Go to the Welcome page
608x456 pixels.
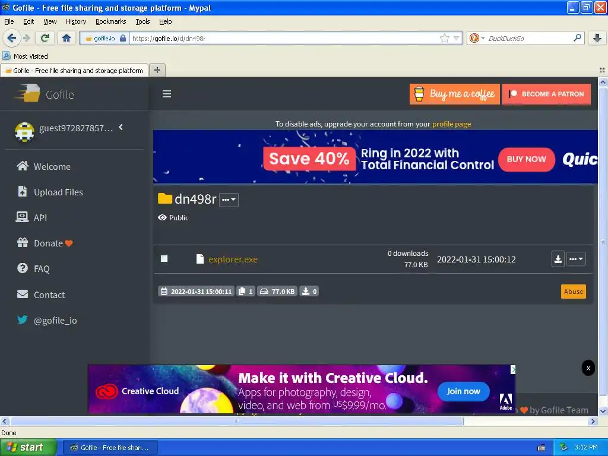coord(44,166)
